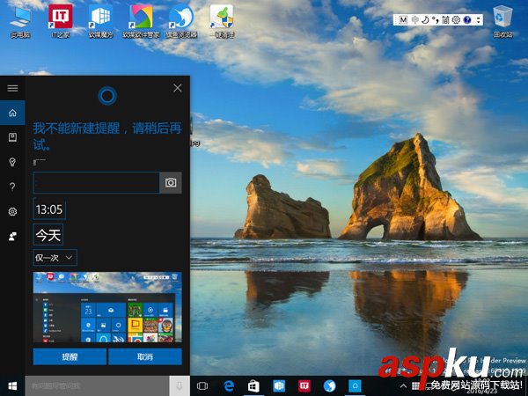
Task: Expand the 仅一次 repeat dropdown
Action: click(55, 258)
